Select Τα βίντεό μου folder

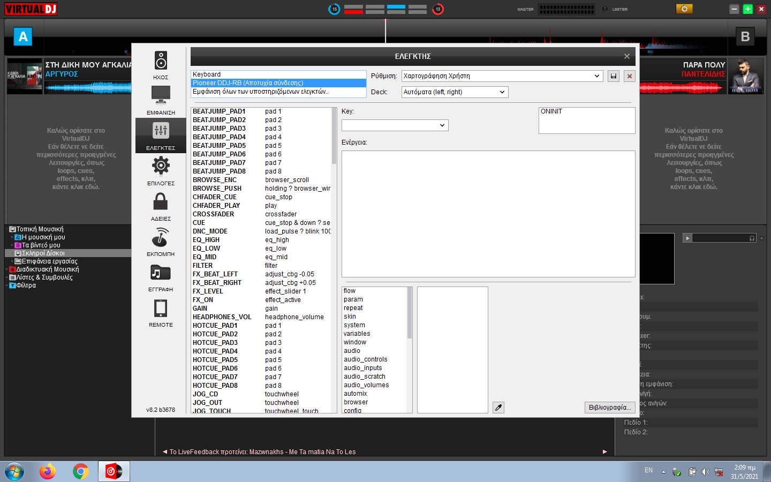(x=37, y=245)
